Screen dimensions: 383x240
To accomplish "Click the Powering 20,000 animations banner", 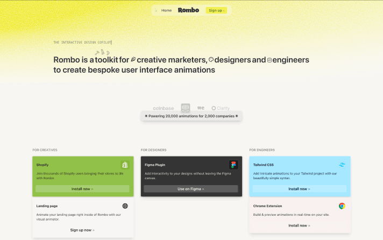I will (x=191, y=116).
